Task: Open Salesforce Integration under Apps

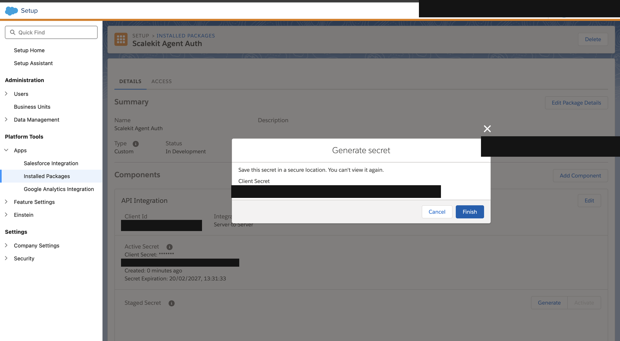Action: pos(51,163)
